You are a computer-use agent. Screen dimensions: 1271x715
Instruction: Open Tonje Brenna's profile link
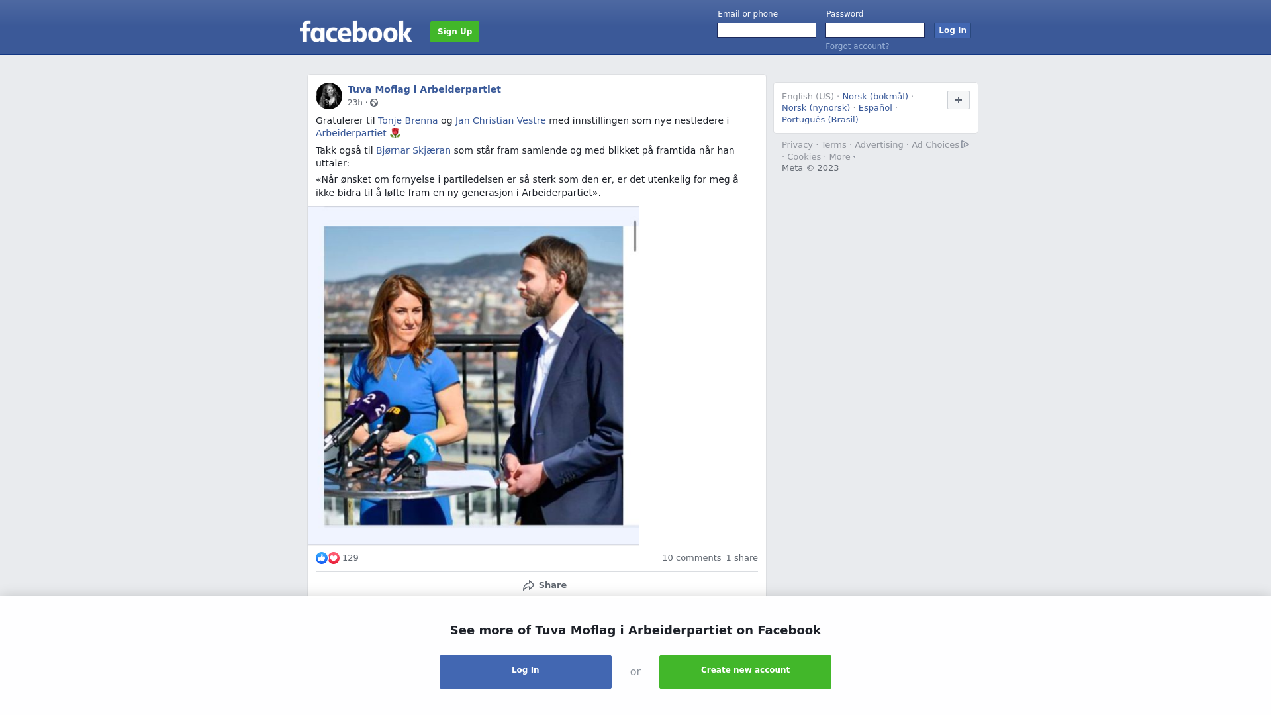[x=408, y=120]
